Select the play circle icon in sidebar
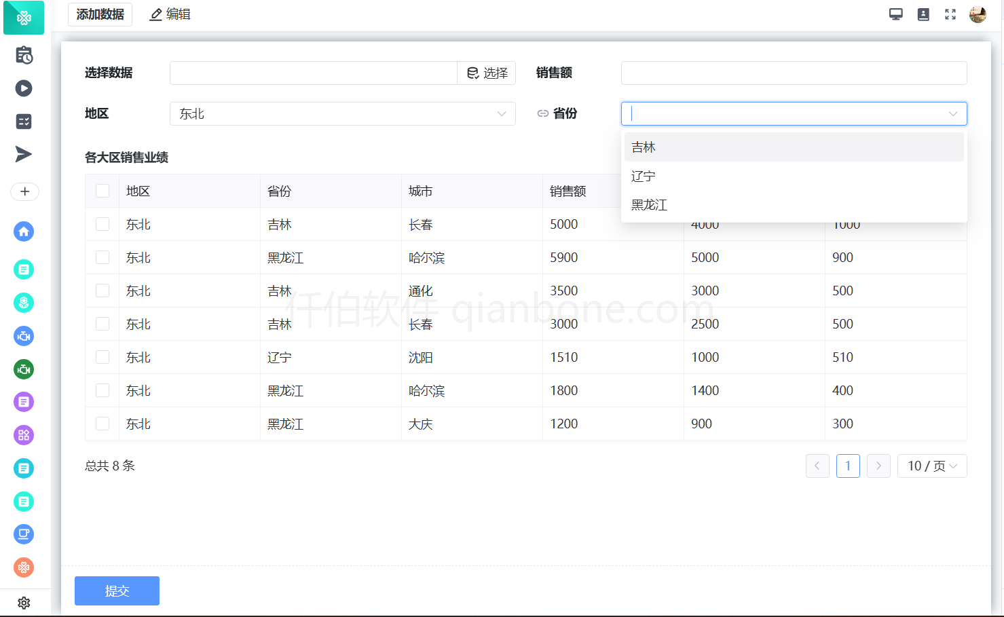This screenshot has width=1004, height=617. (24, 88)
